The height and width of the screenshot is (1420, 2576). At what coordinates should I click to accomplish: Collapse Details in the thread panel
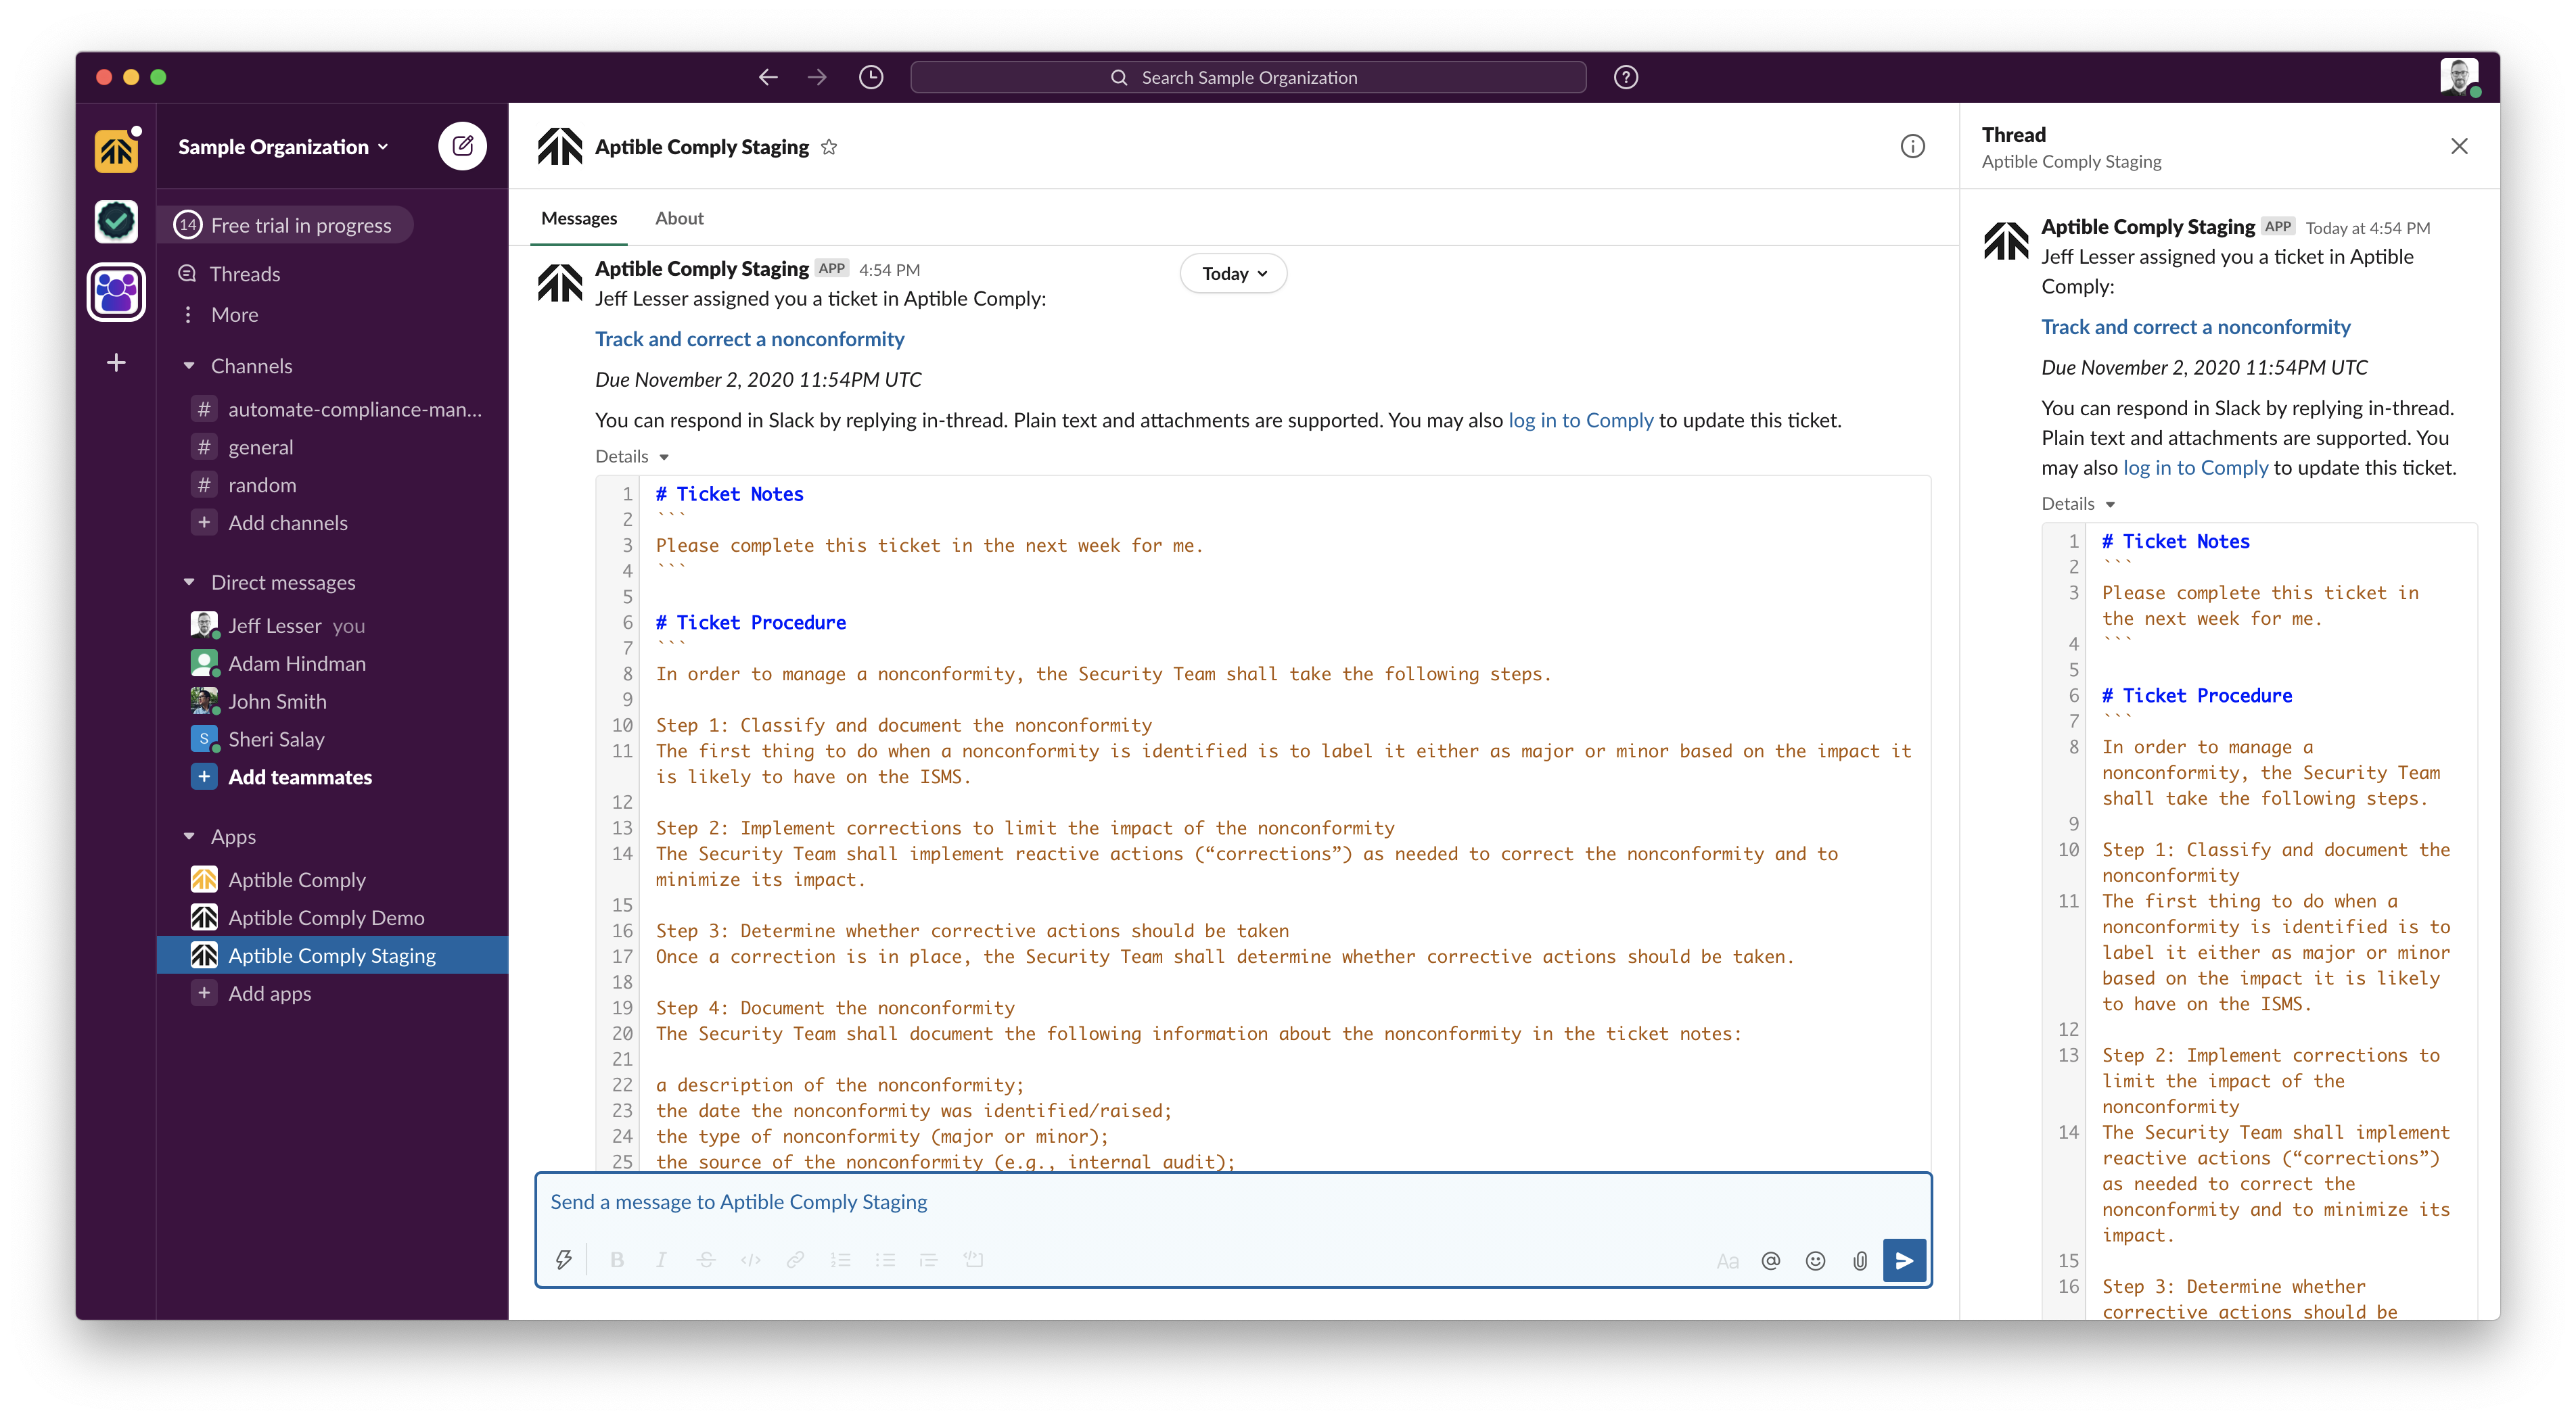[x=2078, y=504]
